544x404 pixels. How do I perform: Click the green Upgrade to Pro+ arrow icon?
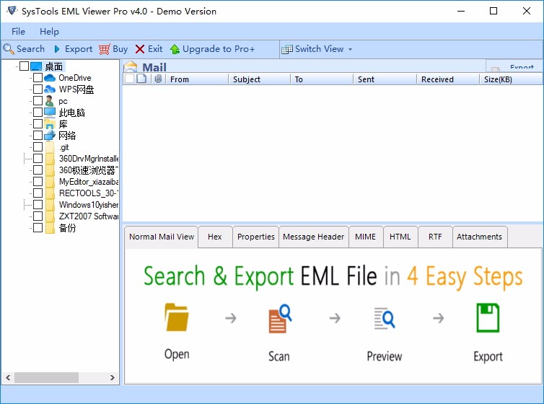pos(175,49)
